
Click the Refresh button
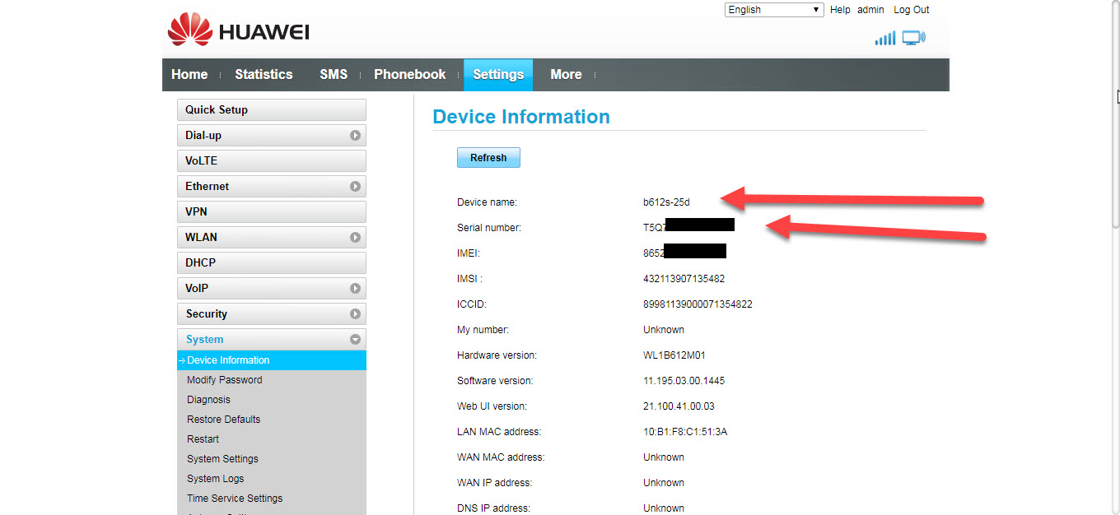pyautogui.click(x=488, y=157)
